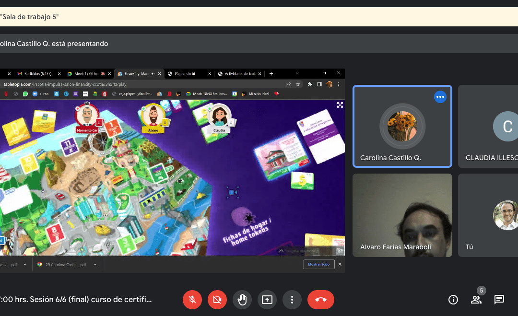The height and width of the screenshot is (316, 518).
Task: Switch to the Recibidos Gmail tab
Action: (38, 74)
